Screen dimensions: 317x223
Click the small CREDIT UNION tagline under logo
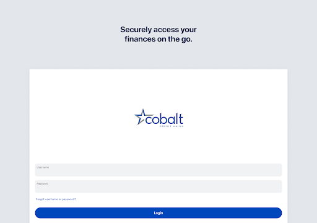tap(172, 126)
